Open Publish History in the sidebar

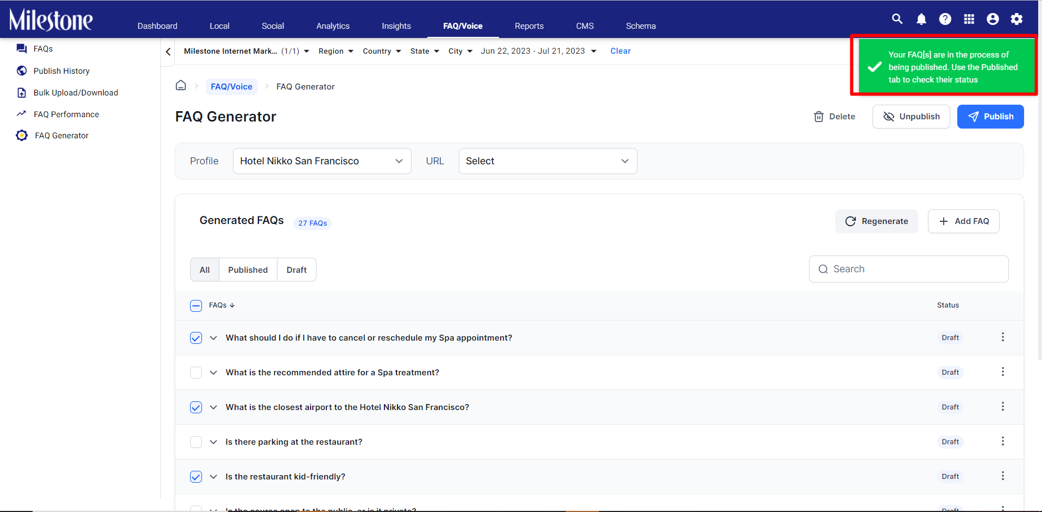[x=53, y=71]
